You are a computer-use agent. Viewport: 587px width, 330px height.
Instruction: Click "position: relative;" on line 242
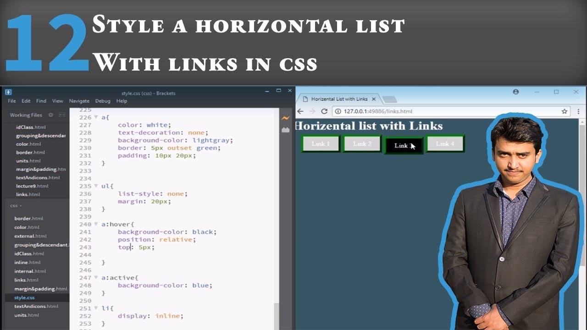coord(156,240)
